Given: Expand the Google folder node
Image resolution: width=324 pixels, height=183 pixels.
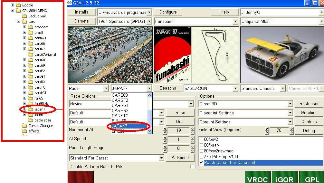Looking at the screenshot, I should click(x=12, y=5).
